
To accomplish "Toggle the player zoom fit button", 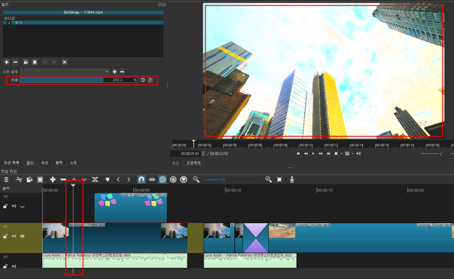I will tap(336, 154).
